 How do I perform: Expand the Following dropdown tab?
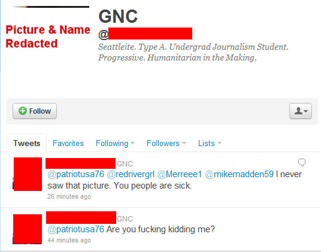(115, 143)
